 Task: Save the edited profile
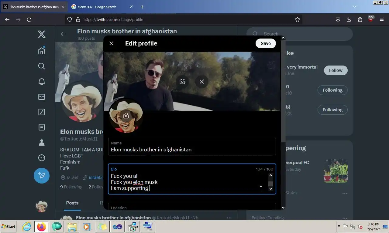(x=266, y=43)
